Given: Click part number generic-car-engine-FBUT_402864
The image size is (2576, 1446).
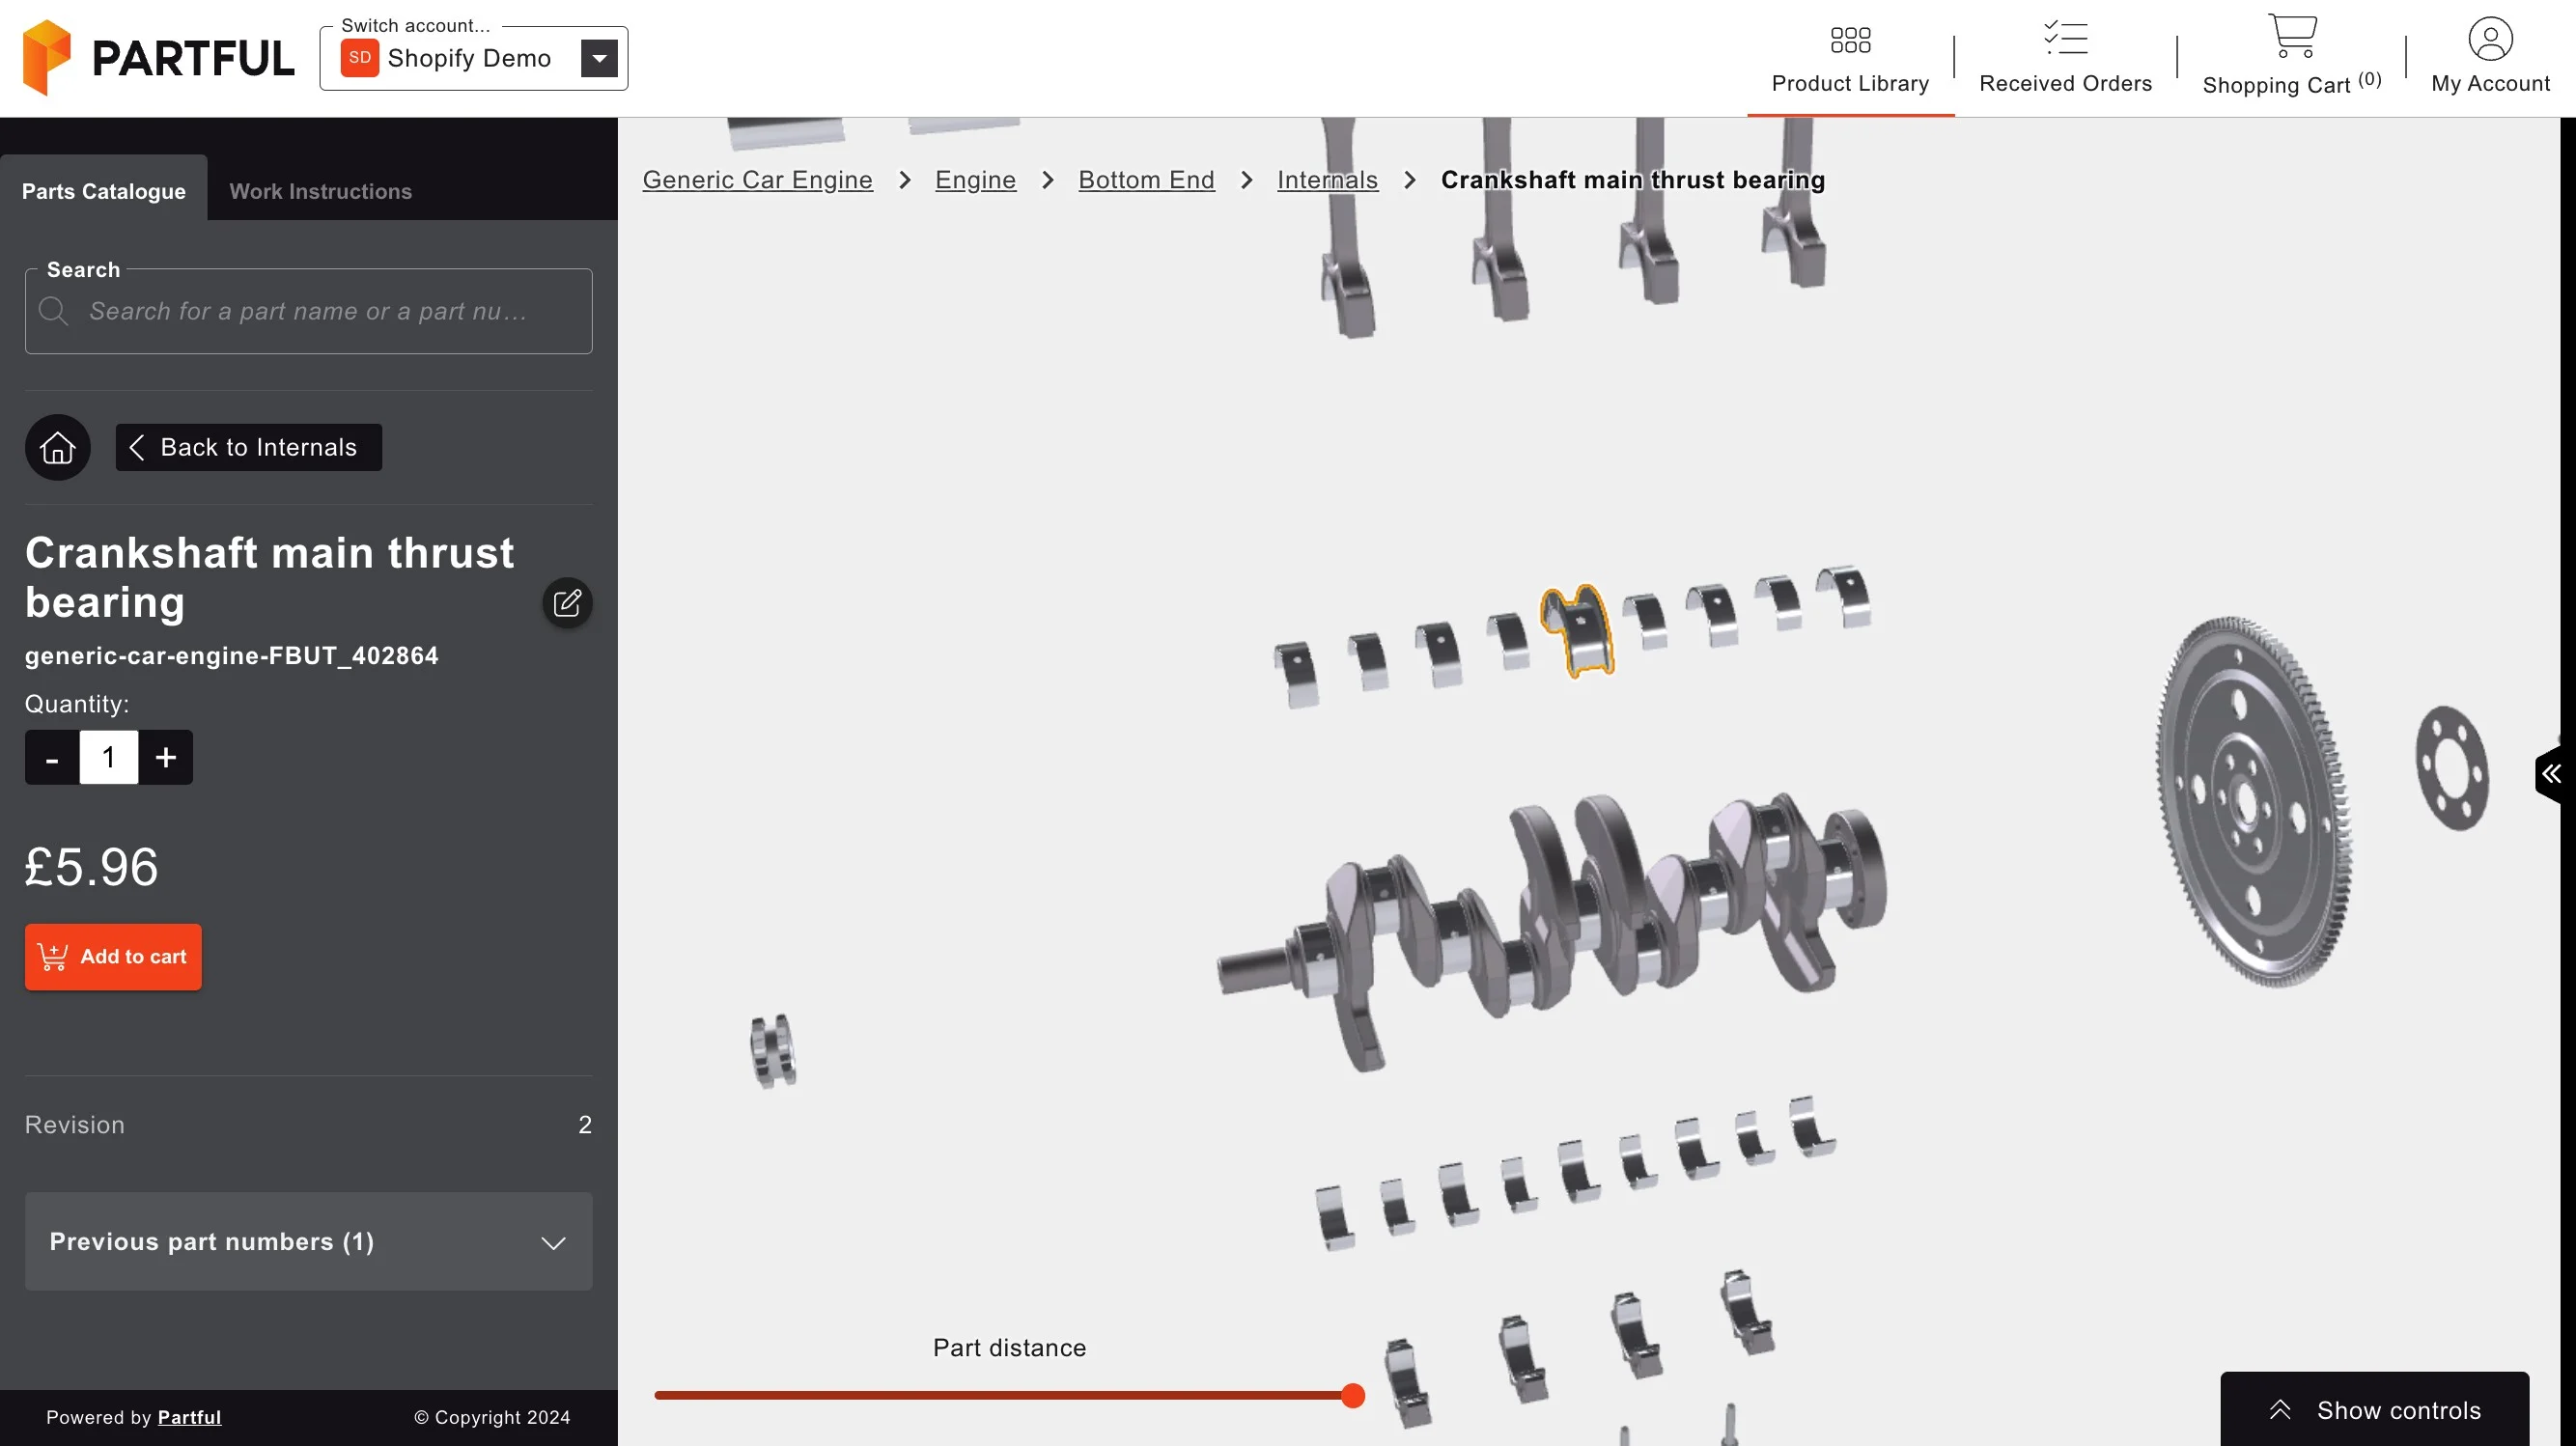Looking at the screenshot, I should (x=232, y=656).
